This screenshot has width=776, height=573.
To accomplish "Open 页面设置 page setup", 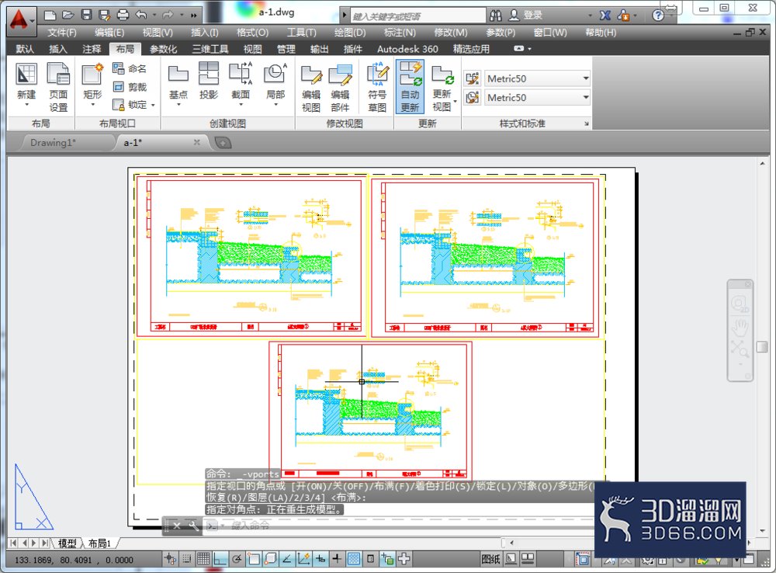I will (x=58, y=87).
